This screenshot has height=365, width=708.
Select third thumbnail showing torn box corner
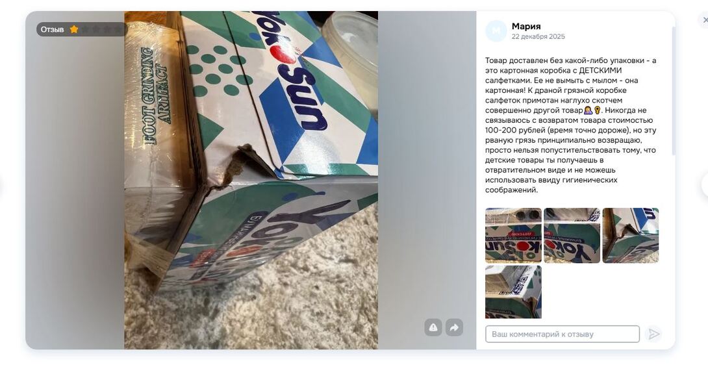(631, 235)
